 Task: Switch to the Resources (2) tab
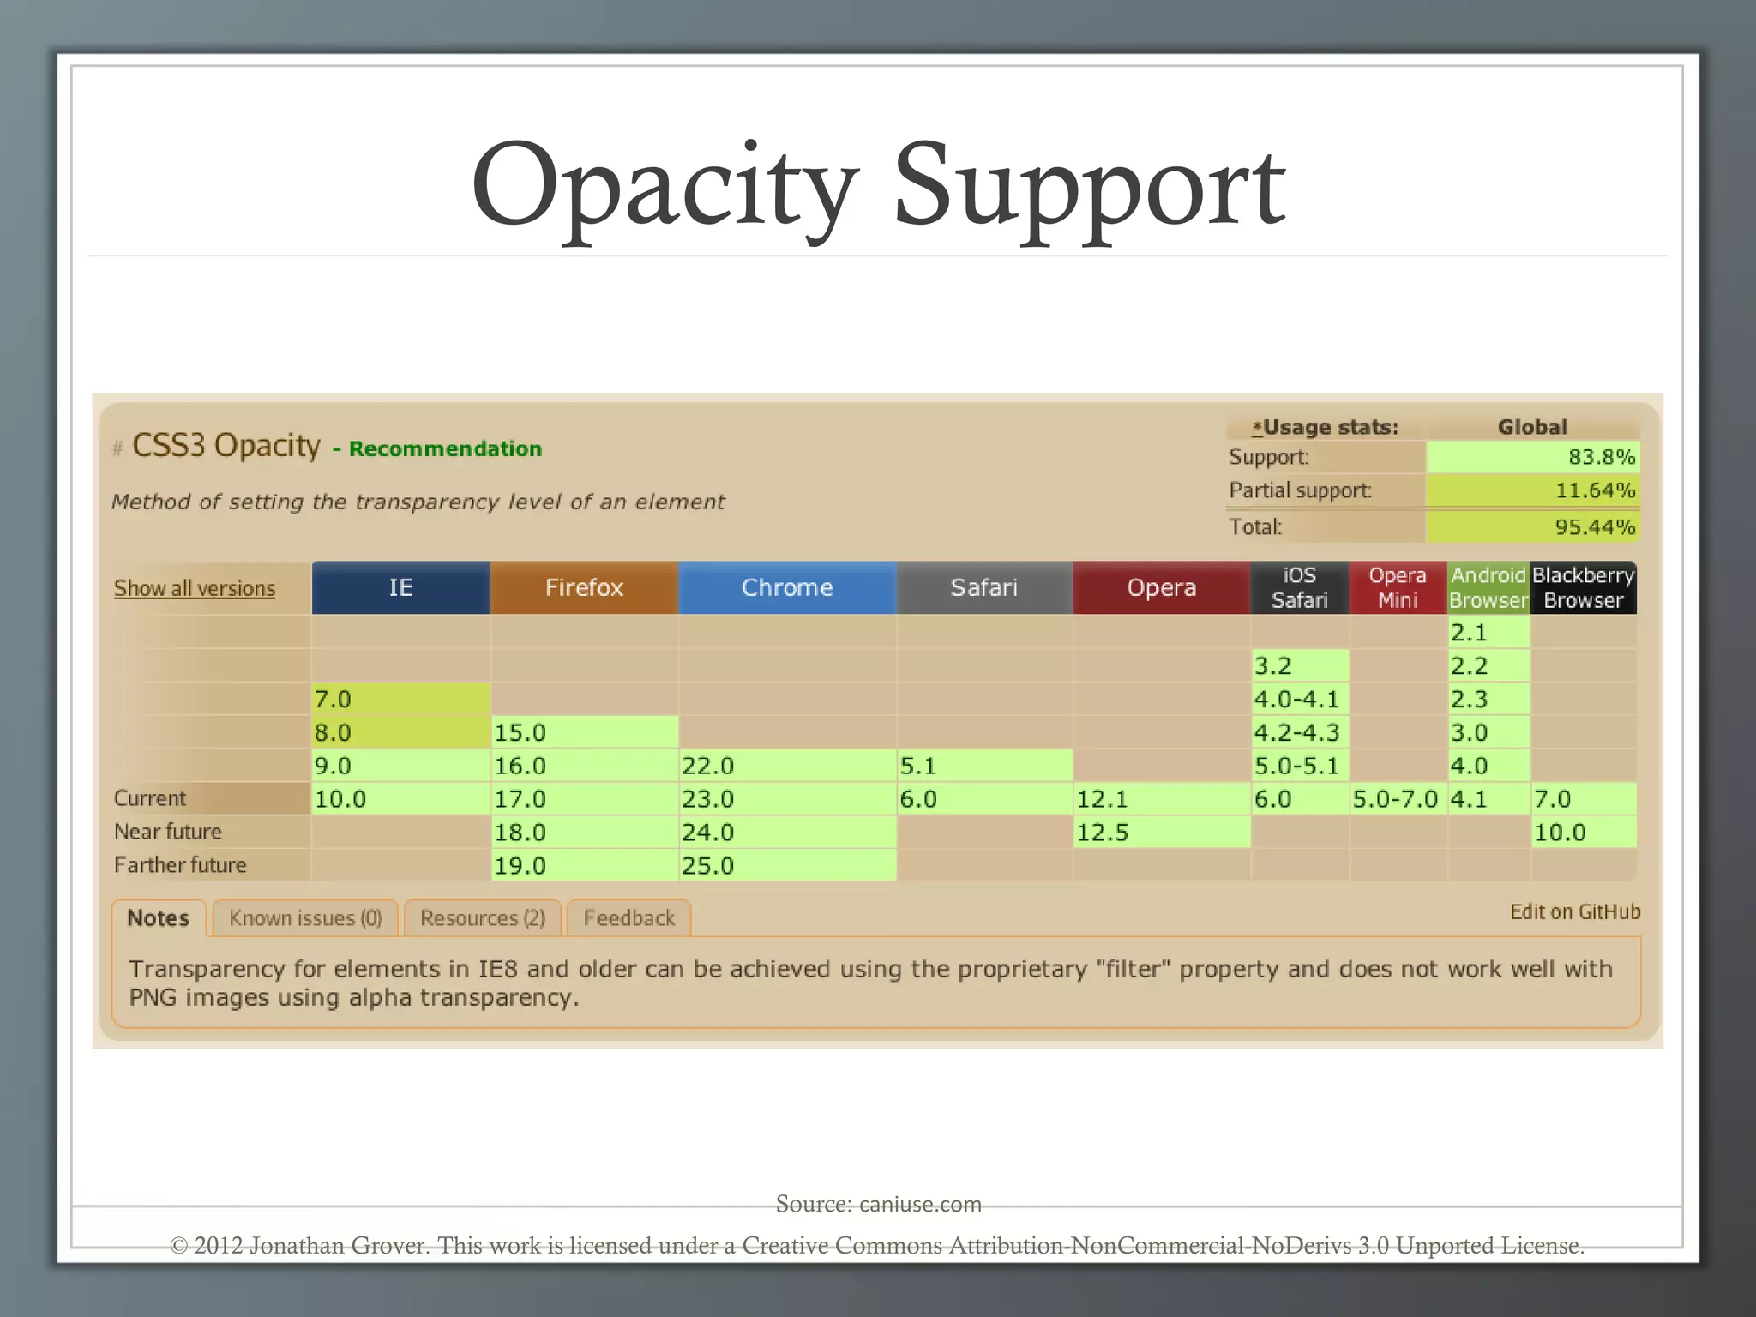coord(483,918)
